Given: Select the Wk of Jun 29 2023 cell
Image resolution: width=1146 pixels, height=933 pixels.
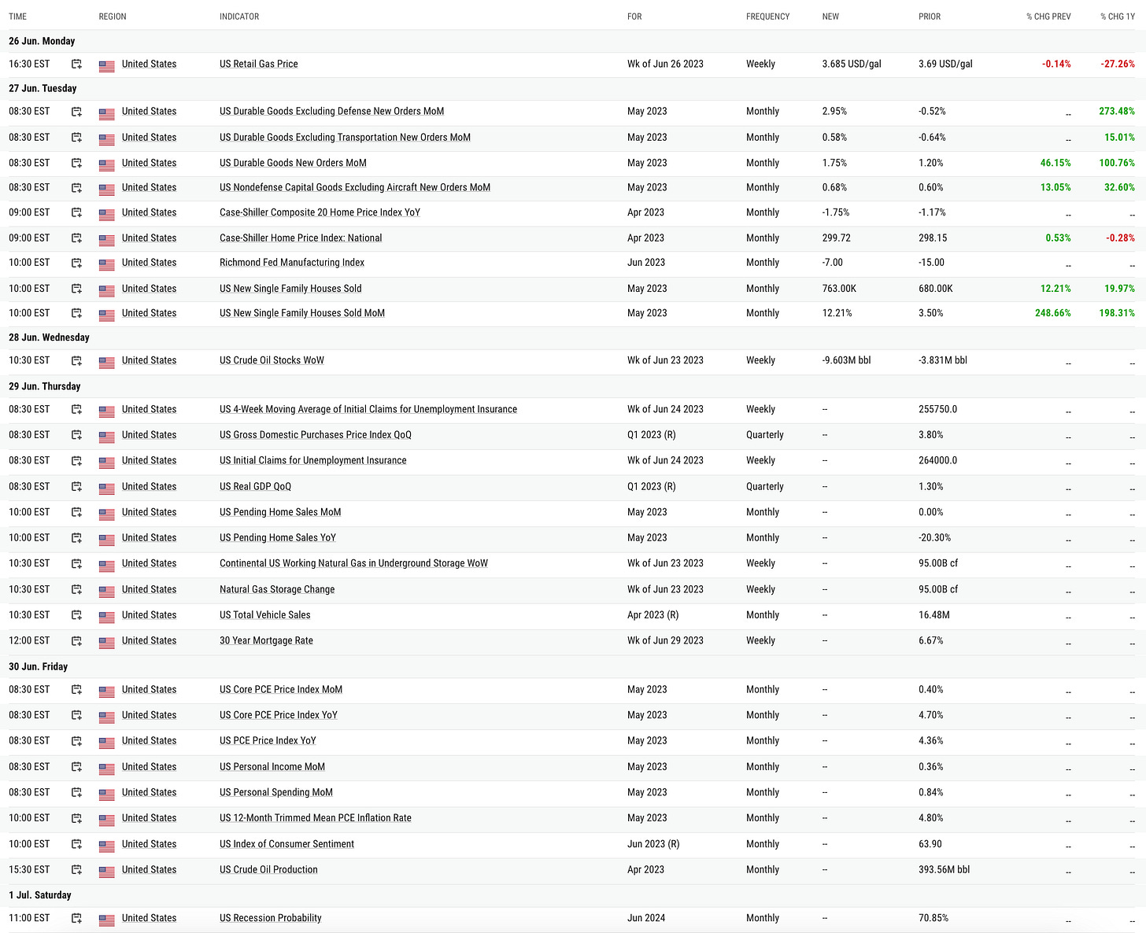Looking at the screenshot, I should coord(665,641).
